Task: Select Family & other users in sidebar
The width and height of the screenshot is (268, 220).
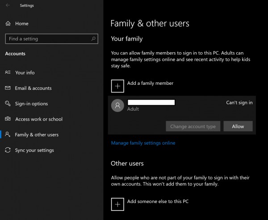Action: coord(37,135)
